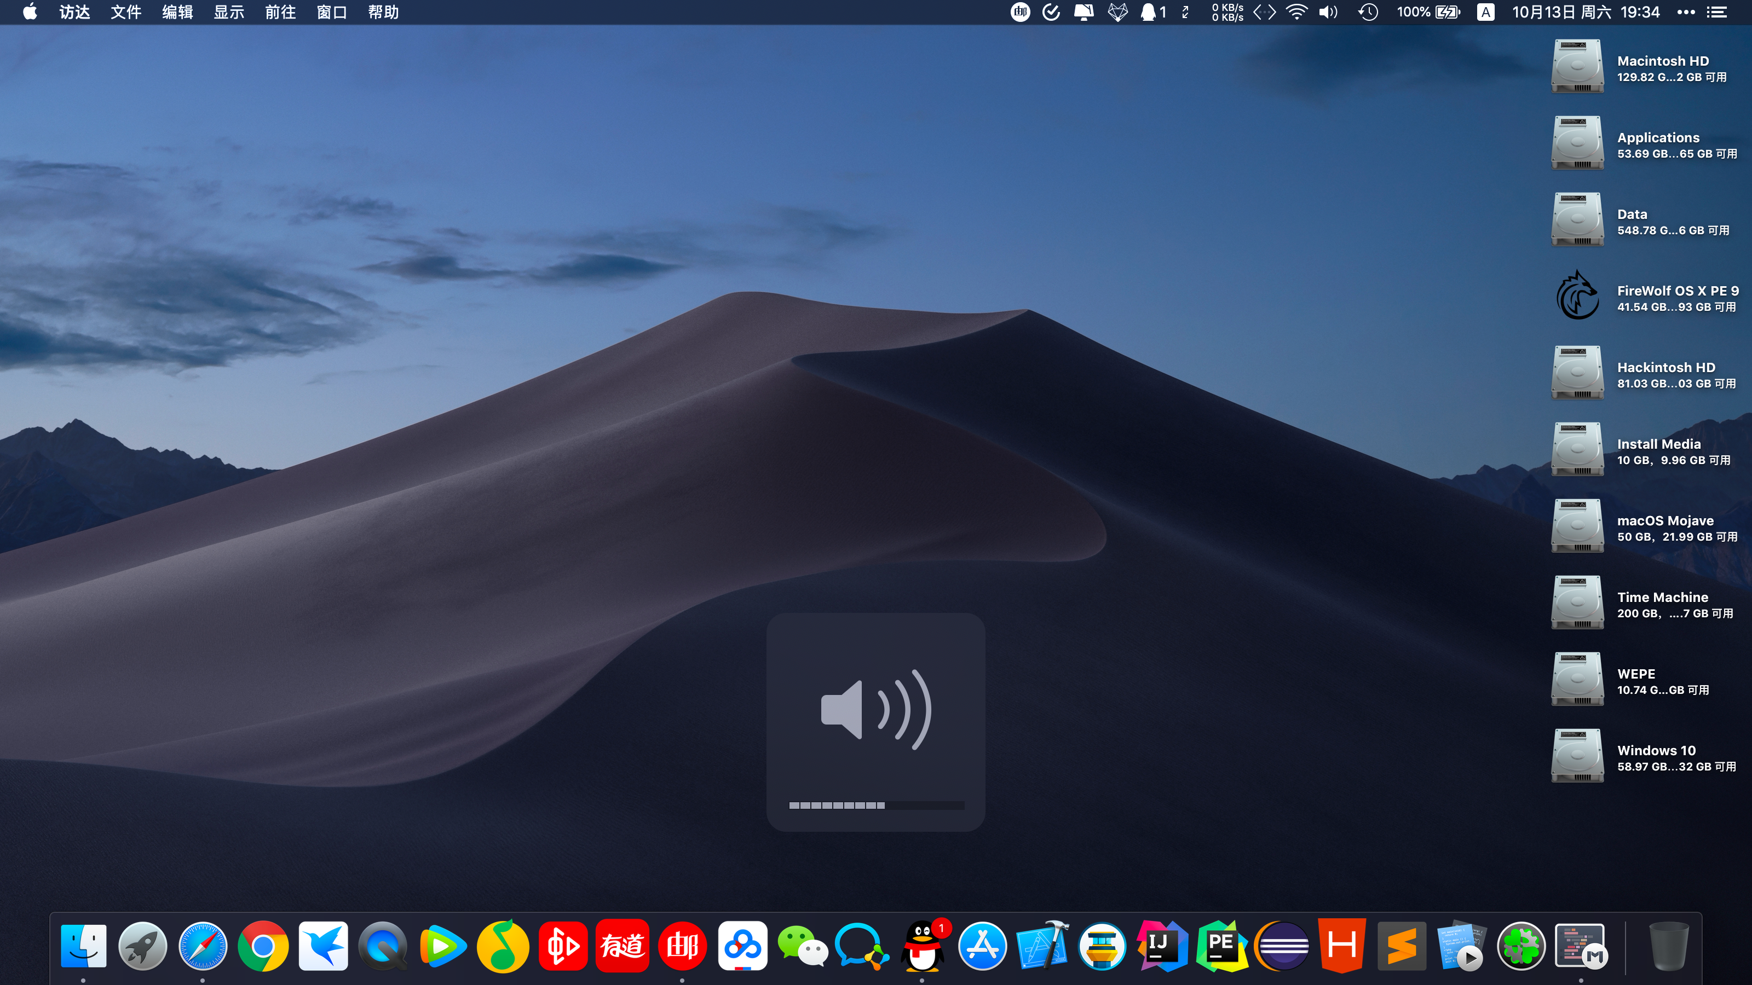This screenshot has height=985, width=1752.
Task: Open the Wi-Fi status menu
Action: pyautogui.click(x=1297, y=12)
